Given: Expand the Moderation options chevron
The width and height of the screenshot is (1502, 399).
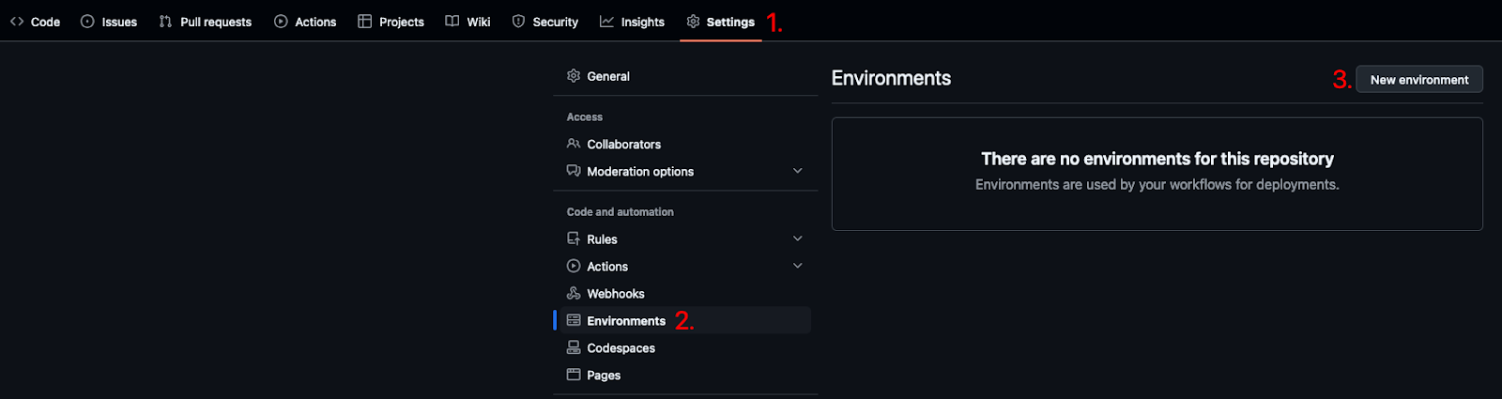Looking at the screenshot, I should click(x=797, y=171).
